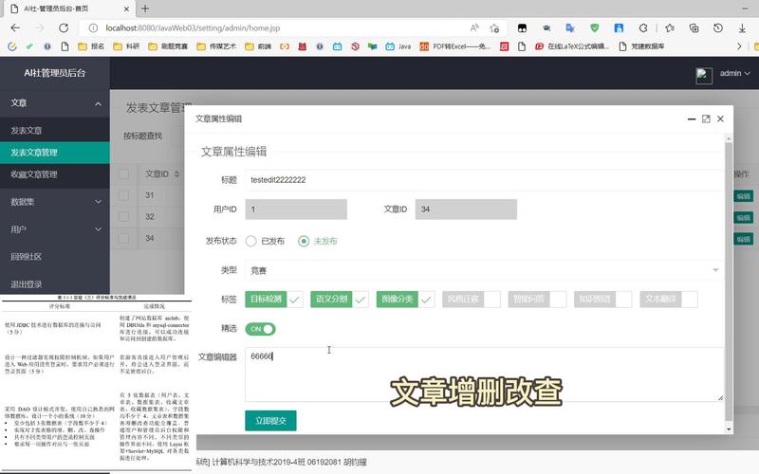Open 发表文章 in sidebar
759x474 pixels.
(x=55, y=131)
